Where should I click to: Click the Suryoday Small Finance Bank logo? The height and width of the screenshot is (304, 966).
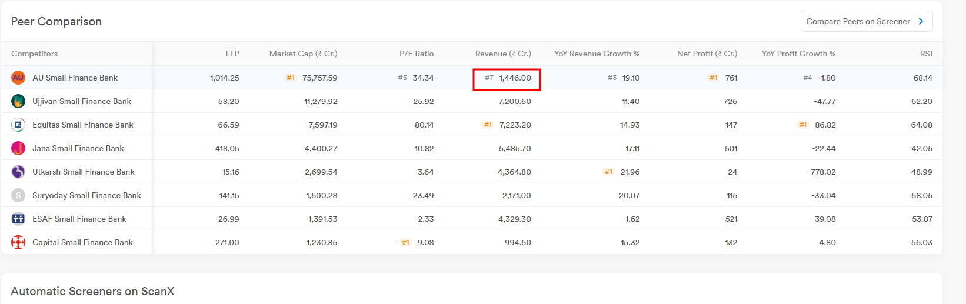click(18, 195)
